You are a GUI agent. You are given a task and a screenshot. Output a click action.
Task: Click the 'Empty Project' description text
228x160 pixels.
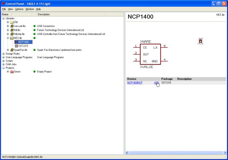pos(44,72)
